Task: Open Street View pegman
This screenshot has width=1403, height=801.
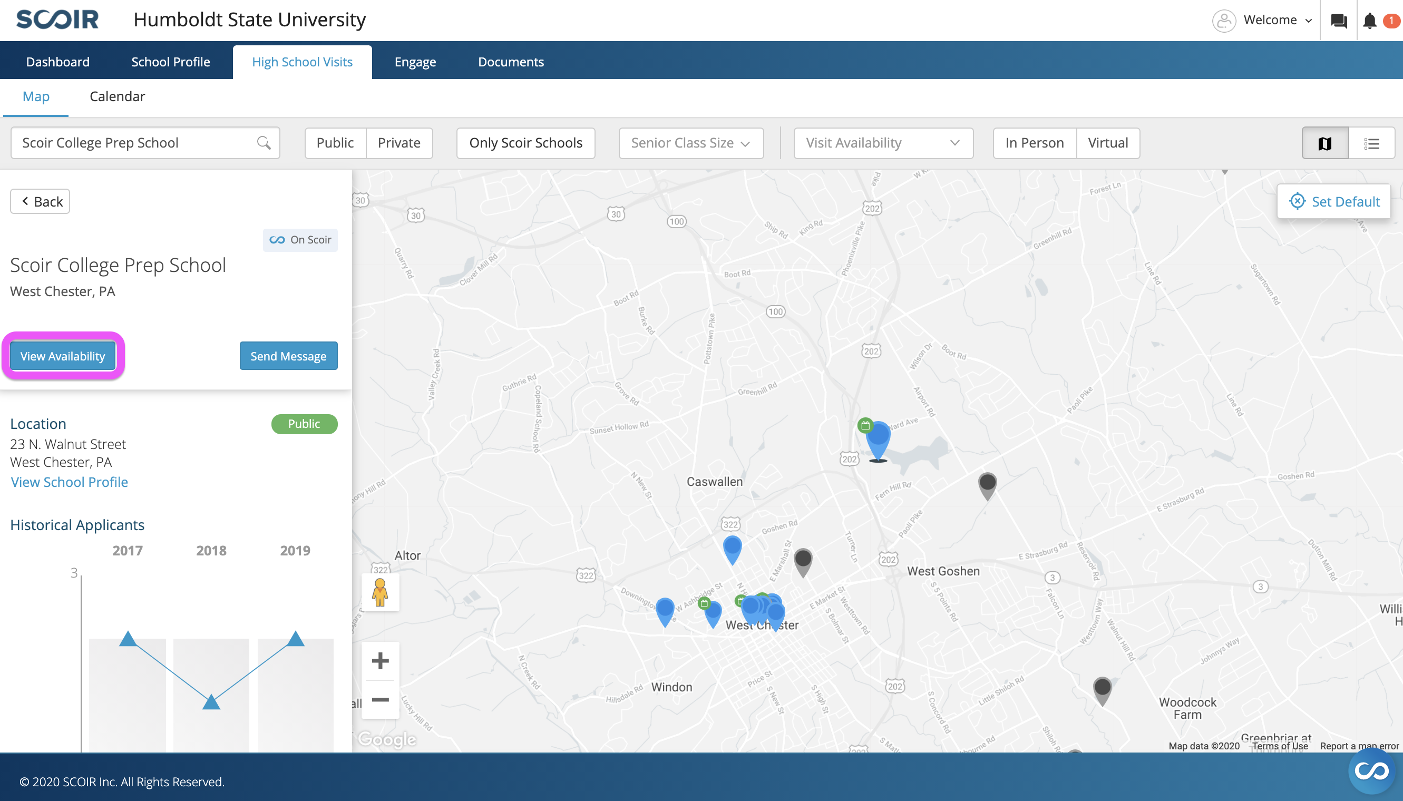Action: (379, 592)
